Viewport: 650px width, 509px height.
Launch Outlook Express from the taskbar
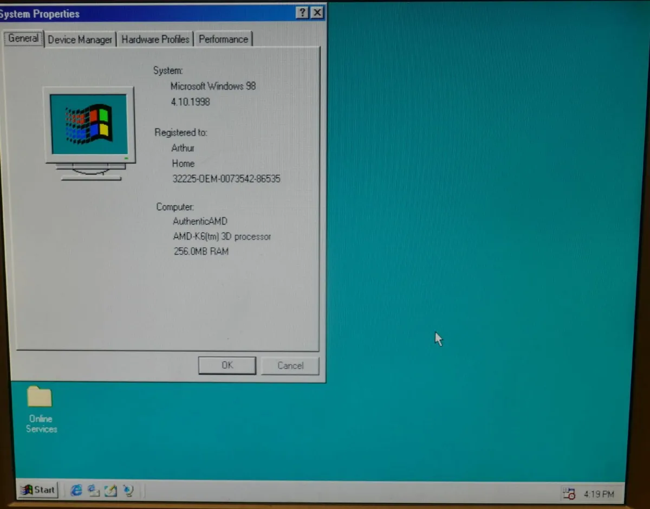tap(94, 490)
